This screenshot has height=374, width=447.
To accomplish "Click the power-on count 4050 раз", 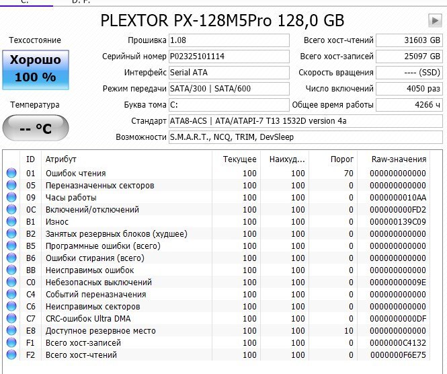I will pyautogui.click(x=409, y=89).
